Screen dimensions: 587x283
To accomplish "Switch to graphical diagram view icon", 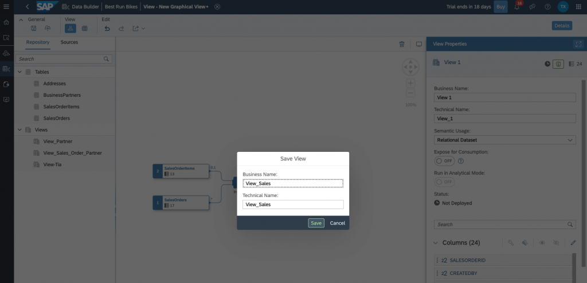I will pos(71,29).
